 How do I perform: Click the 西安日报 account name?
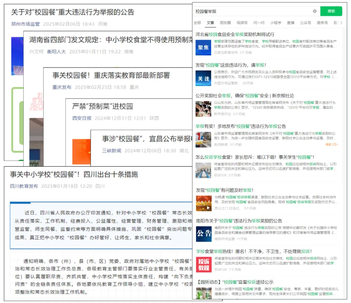click(82, 118)
